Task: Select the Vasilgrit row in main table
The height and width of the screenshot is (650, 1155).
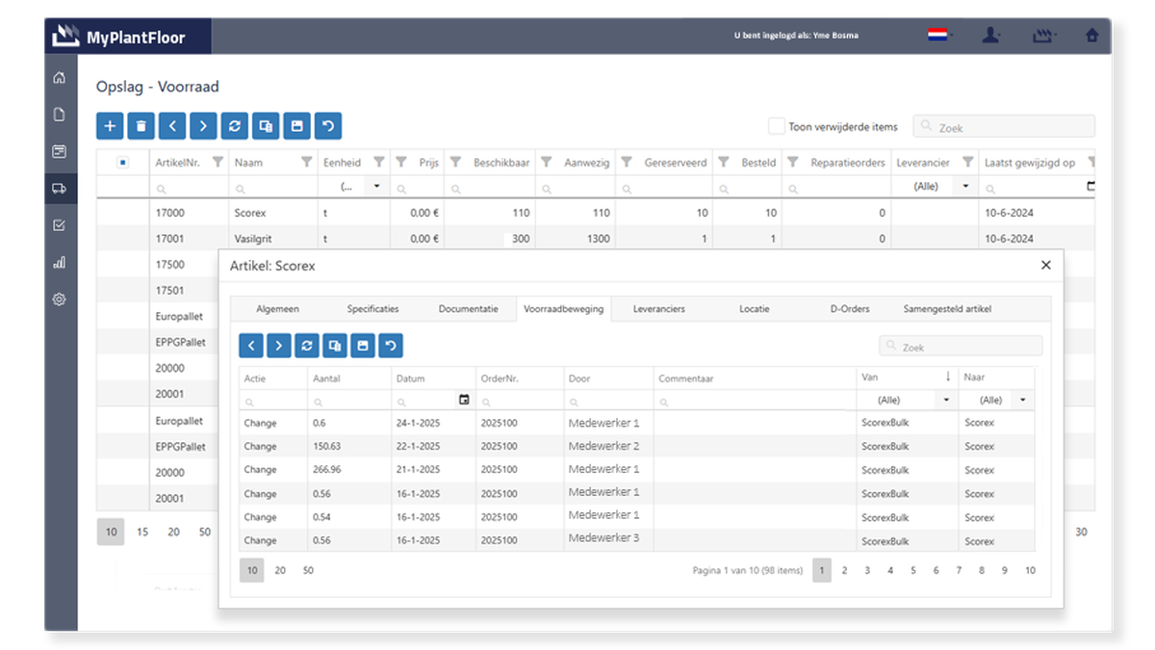Action: point(596,239)
